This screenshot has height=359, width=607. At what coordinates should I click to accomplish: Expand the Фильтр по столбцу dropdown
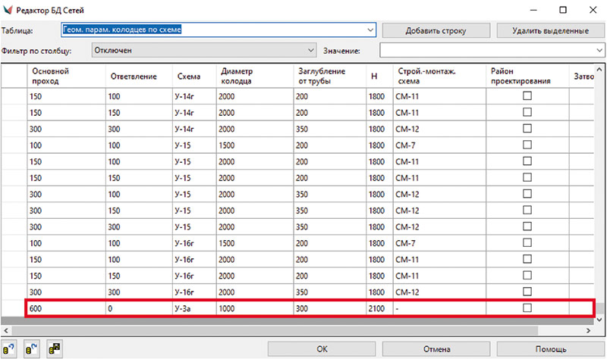click(310, 51)
